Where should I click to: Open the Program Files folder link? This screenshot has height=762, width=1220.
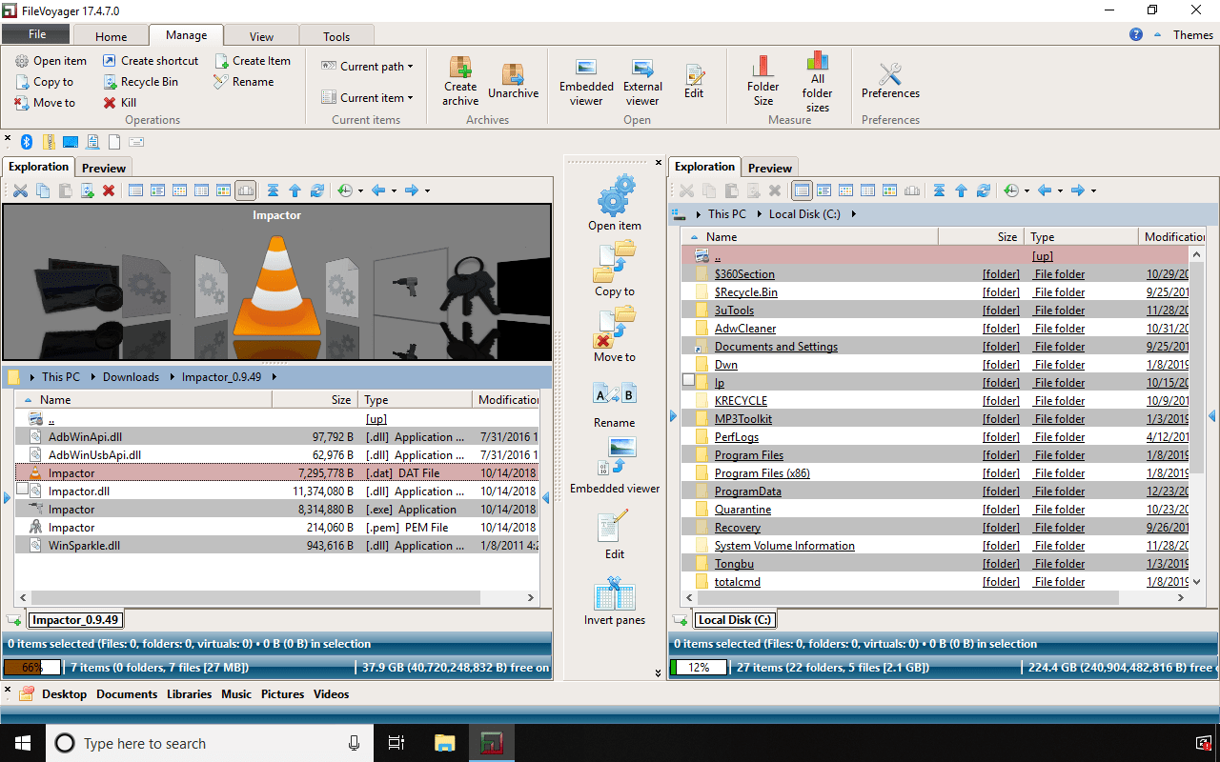pos(749,455)
